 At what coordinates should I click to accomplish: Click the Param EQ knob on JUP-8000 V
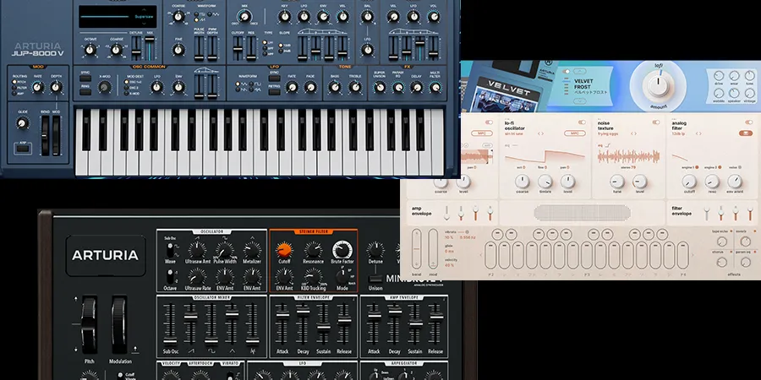(x=398, y=87)
